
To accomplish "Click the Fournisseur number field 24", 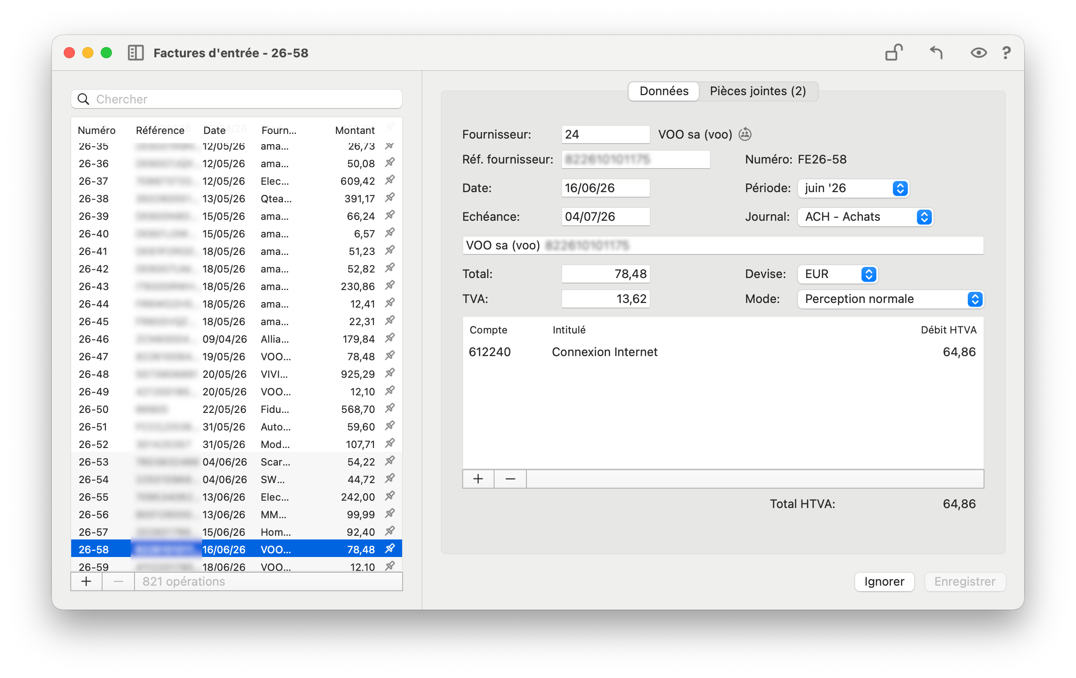I will pyautogui.click(x=605, y=134).
